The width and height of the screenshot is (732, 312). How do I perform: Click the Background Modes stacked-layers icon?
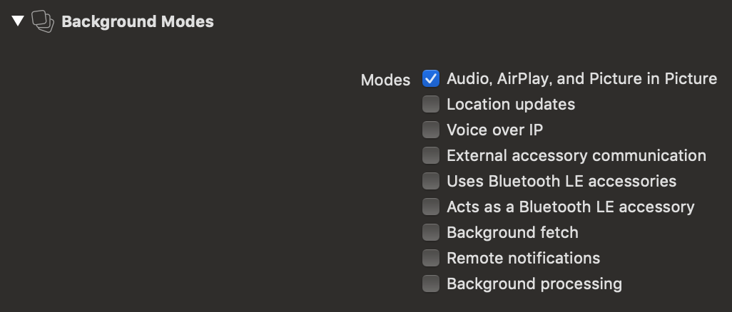(x=43, y=21)
